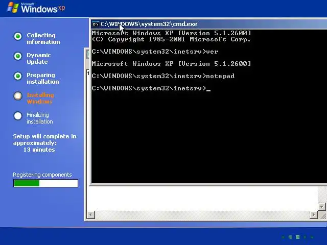Click the Installing Windows step indicator circle
This screenshot has width=327, height=245.
(18, 96)
